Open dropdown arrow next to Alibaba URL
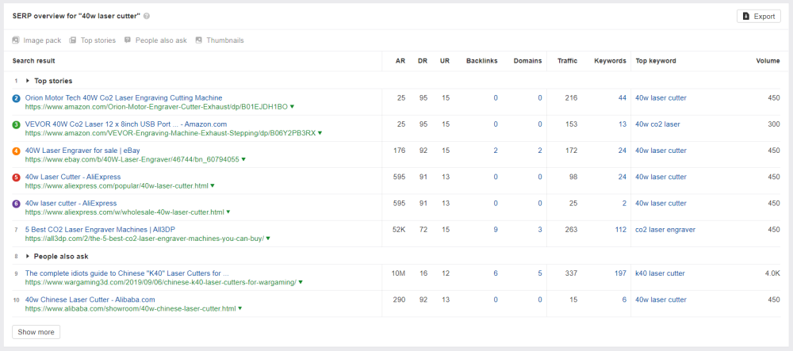 tap(239, 308)
